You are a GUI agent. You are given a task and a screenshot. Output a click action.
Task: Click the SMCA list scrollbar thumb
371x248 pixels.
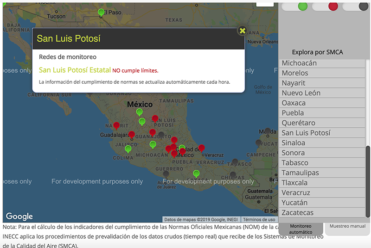(368, 181)
